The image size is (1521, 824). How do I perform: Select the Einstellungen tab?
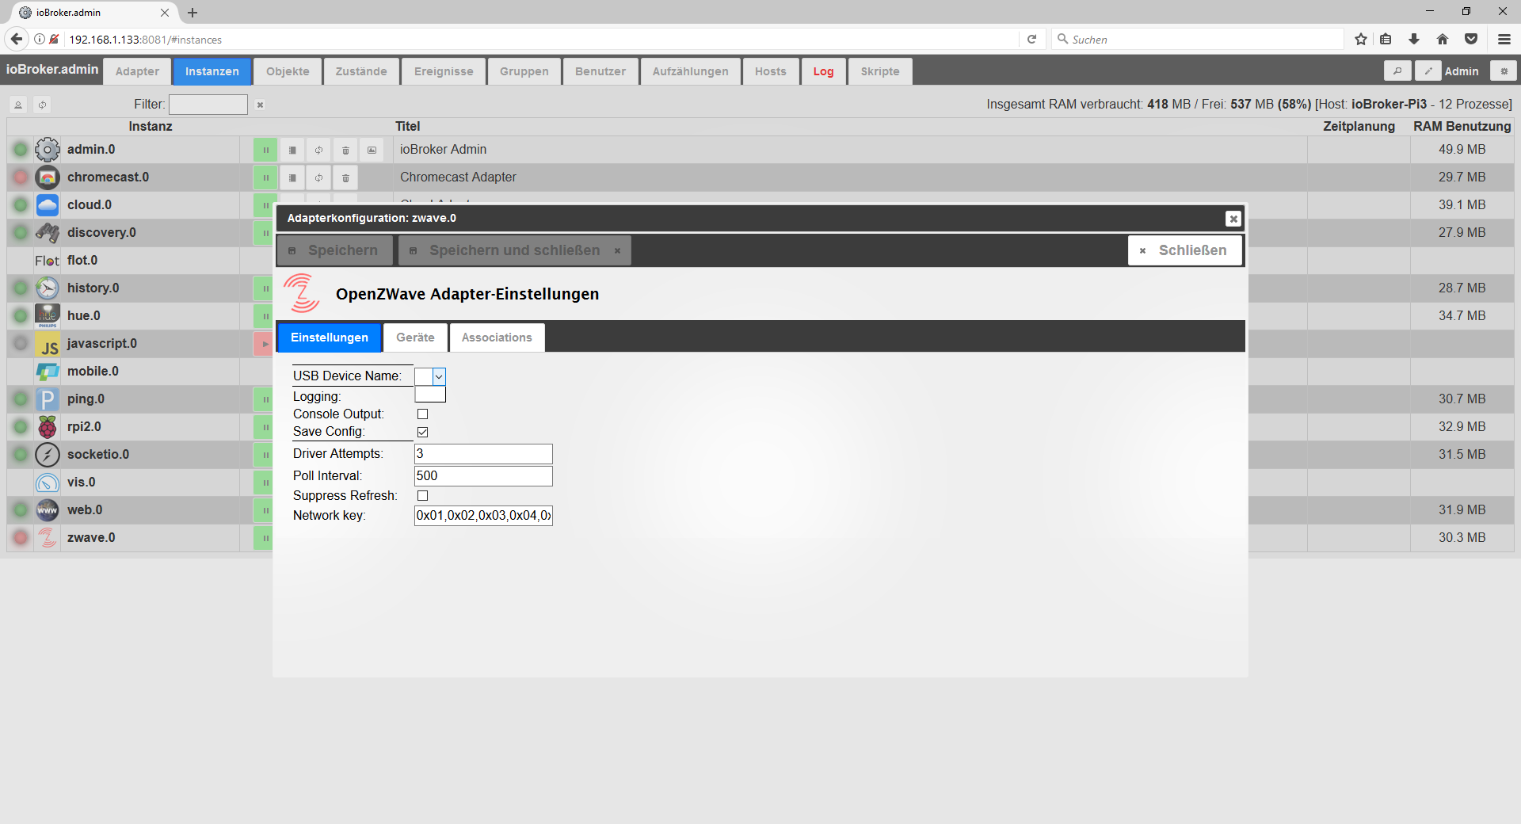[x=330, y=338]
